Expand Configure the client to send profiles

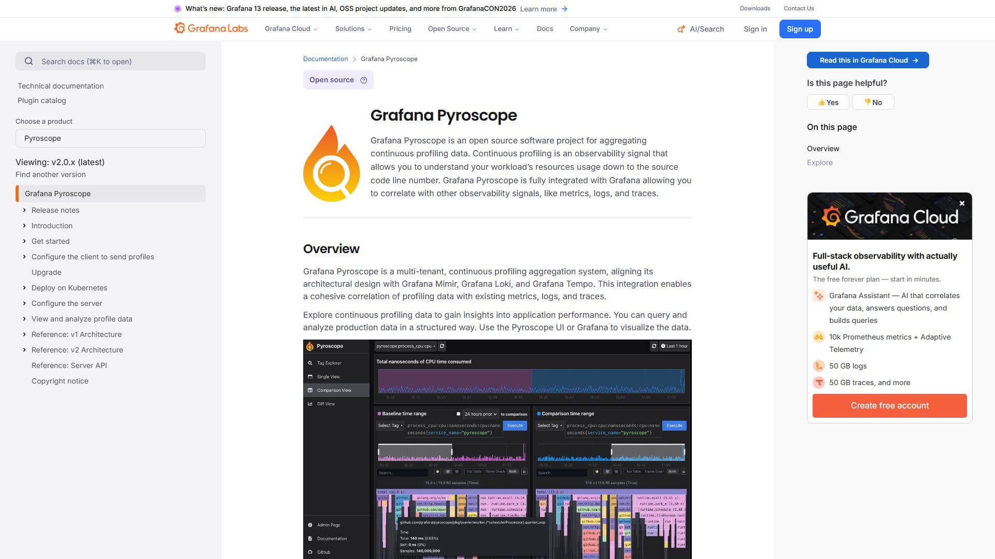pyautogui.click(x=24, y=257)
